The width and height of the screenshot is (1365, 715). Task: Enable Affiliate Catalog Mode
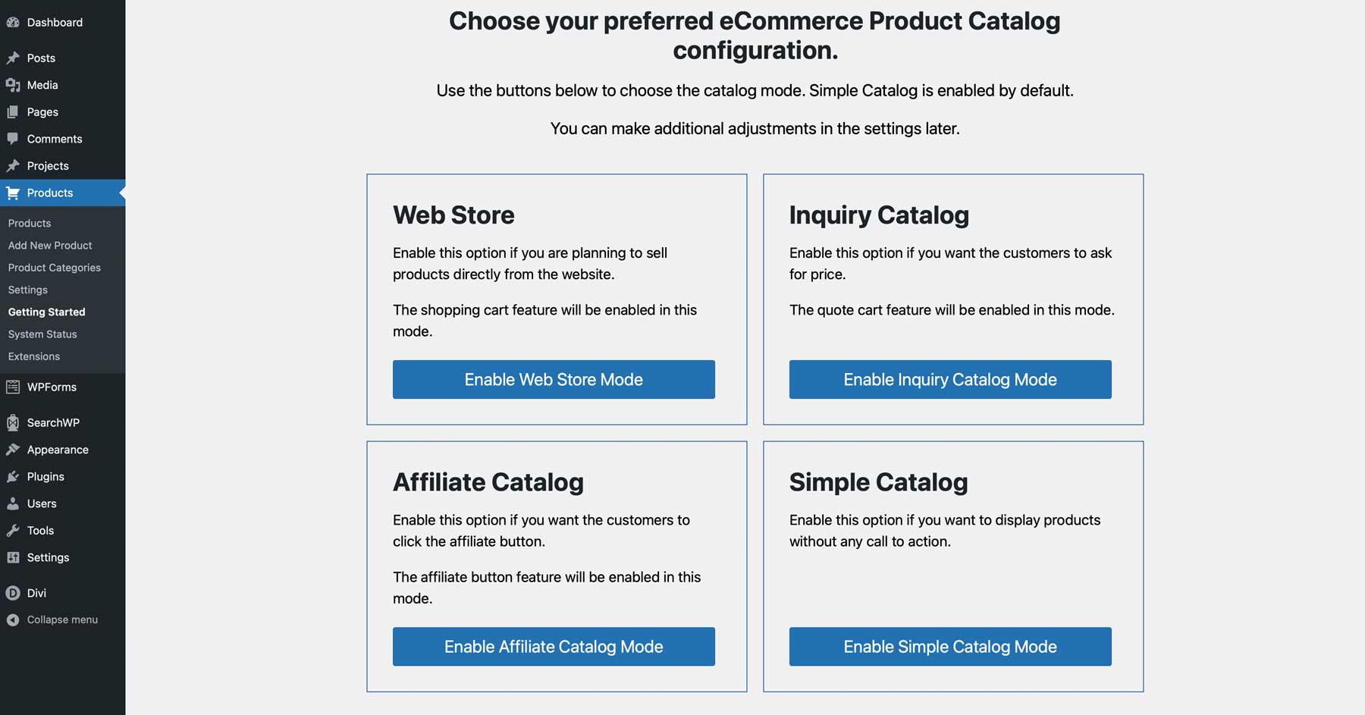pos(554,647)
